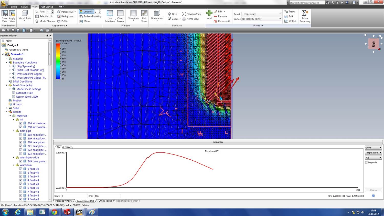Open the Result dropdown showing Temperature
Screen dimensions: 384x216
point(261,14)
